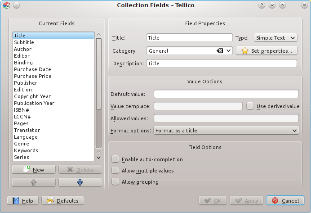Select Subtitle in the field list

pyautogui.click(x=53, y=42)
